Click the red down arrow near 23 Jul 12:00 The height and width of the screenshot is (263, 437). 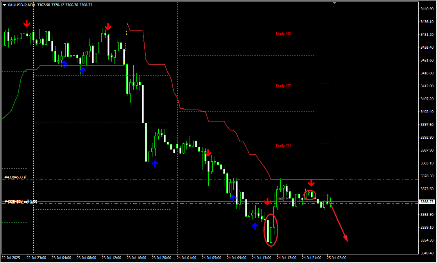108,26
